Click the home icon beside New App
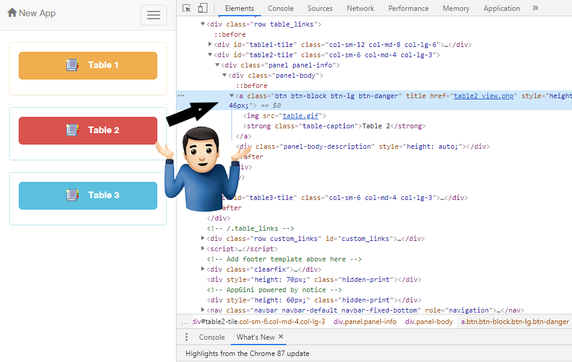Viewport: 572px width, 362px height. [x=12, y=13]
